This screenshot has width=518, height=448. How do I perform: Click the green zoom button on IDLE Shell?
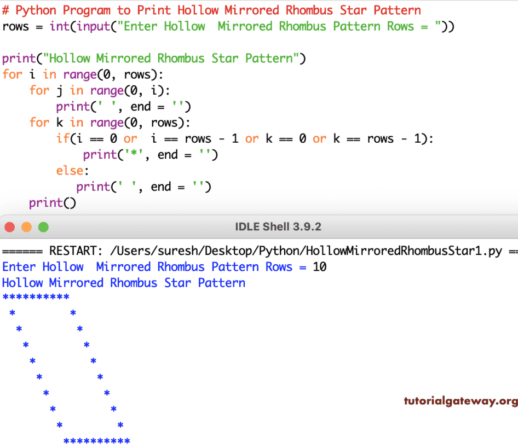[43, 226]
